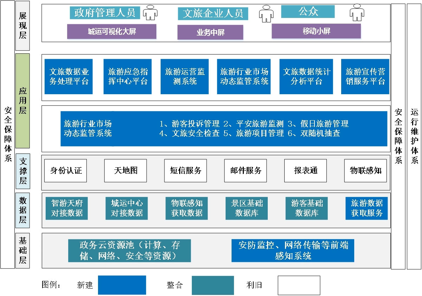Open the 旅游应急指挥中心平台 module

click(127, 76)
